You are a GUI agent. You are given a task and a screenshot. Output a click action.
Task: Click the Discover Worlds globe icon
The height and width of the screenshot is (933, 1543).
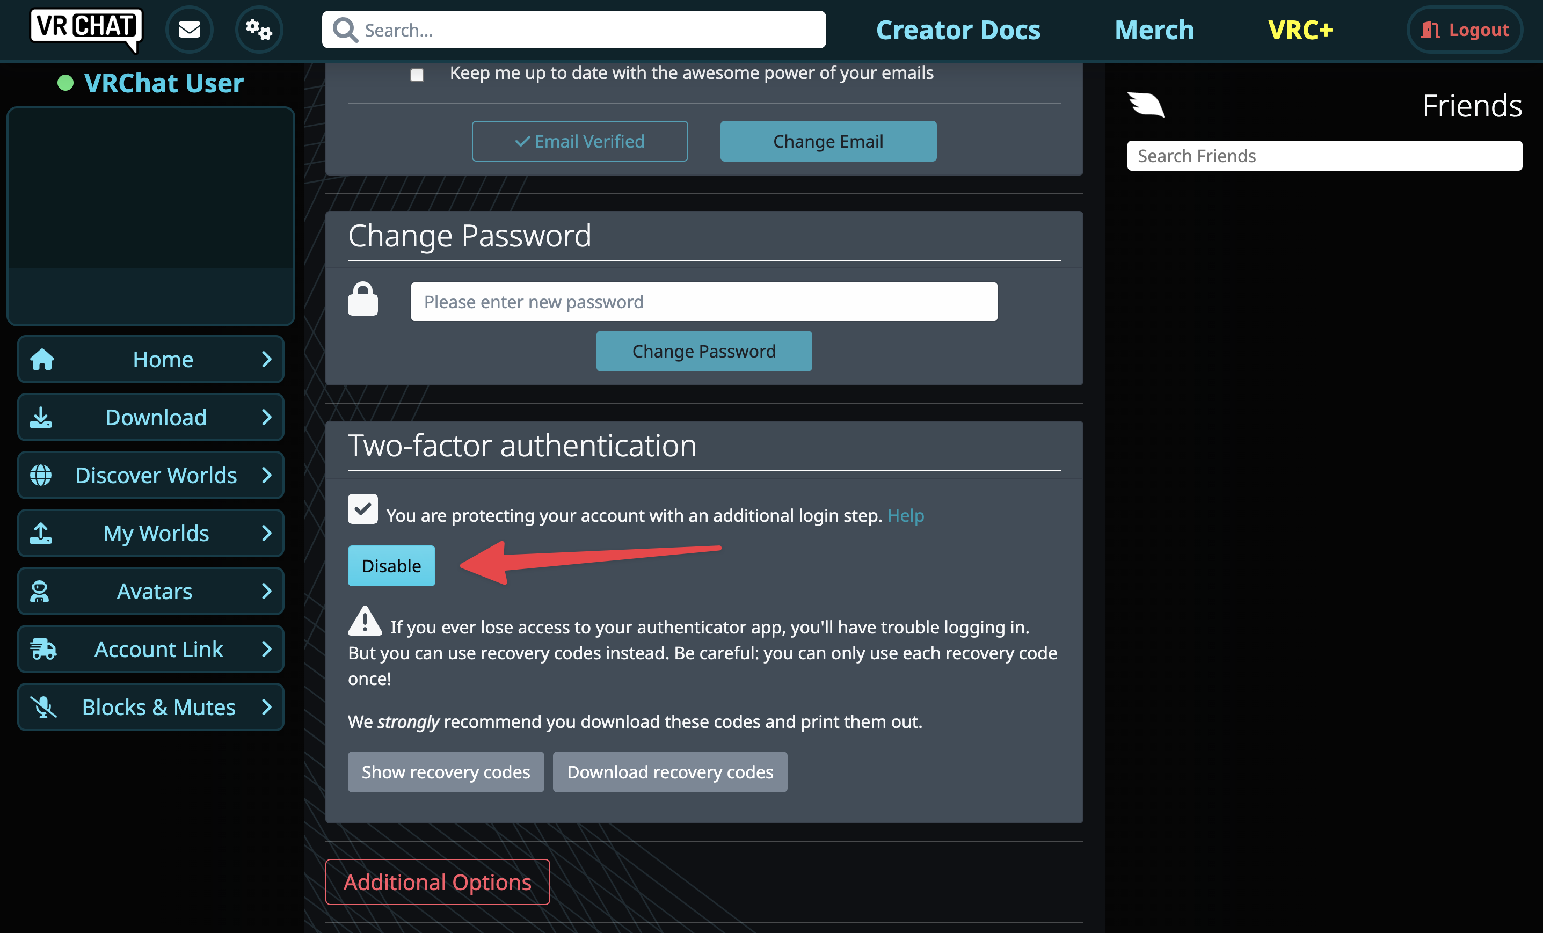[41, 475]
